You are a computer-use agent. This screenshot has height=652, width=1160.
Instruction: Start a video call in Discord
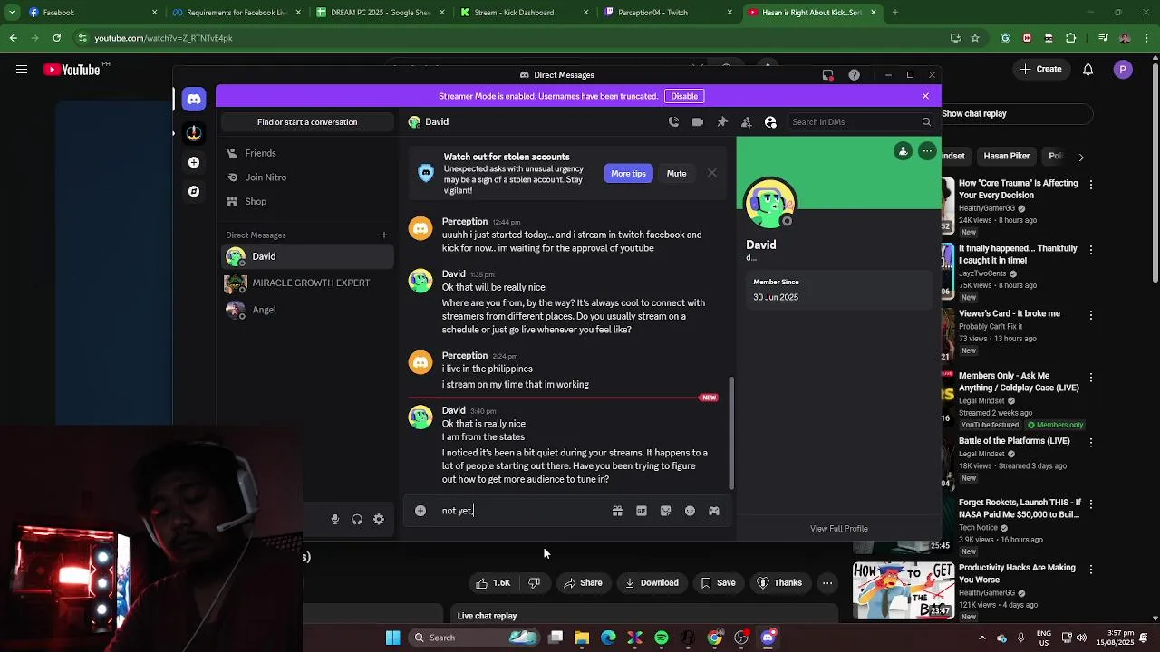click(x=698, y=121)
